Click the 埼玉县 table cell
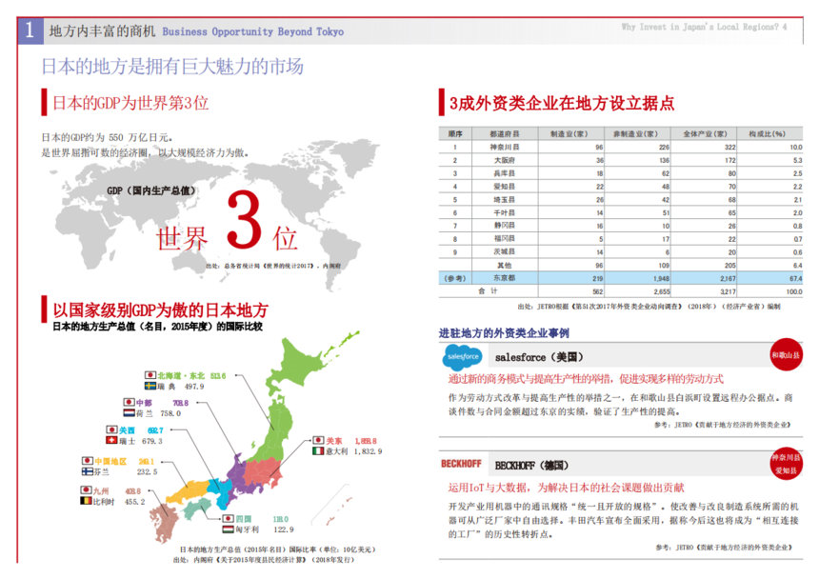 pyautogui.click(x=505, y=199)
